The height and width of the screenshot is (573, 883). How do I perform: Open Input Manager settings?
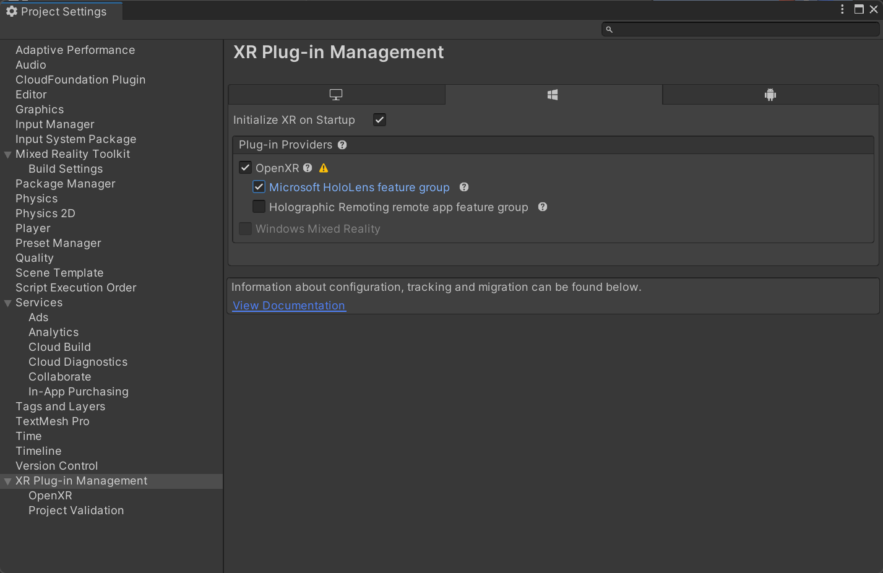(x=55, y=124)
